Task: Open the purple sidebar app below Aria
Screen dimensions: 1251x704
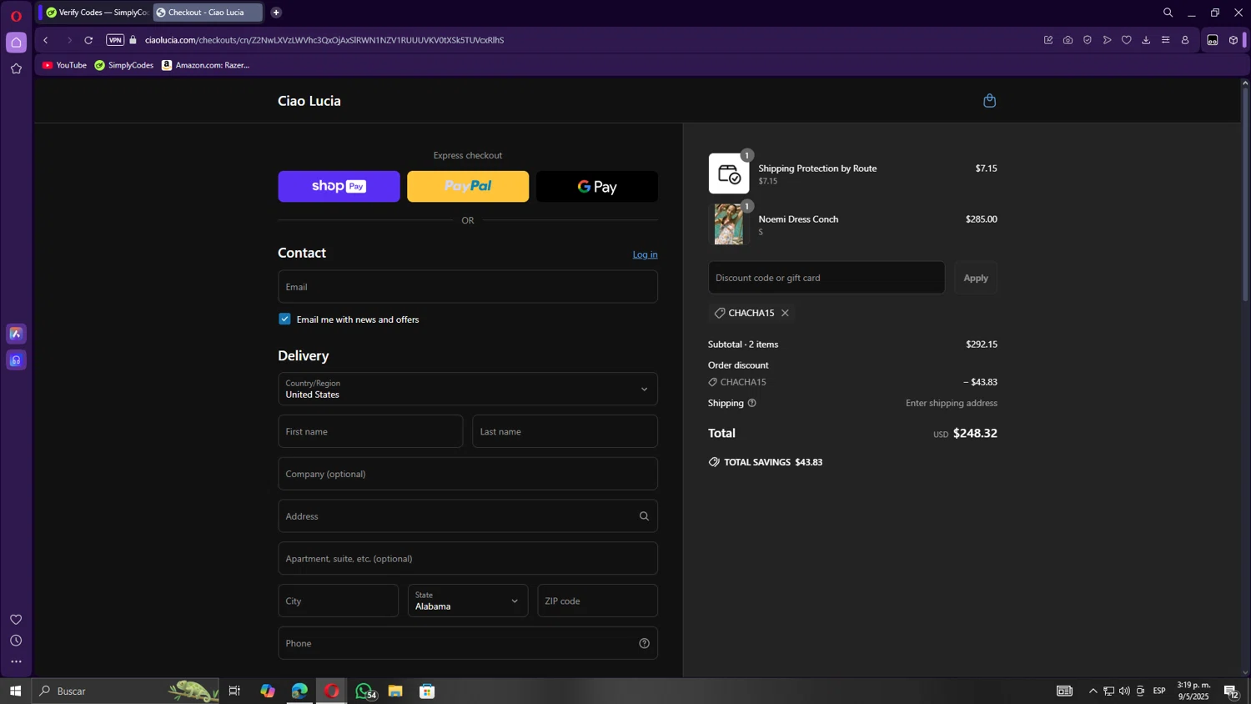Action: tap(16, 360)
